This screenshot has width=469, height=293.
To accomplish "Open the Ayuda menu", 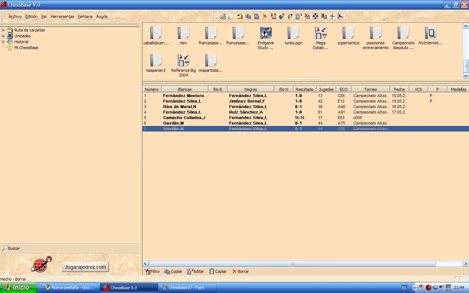I will 102,16.
